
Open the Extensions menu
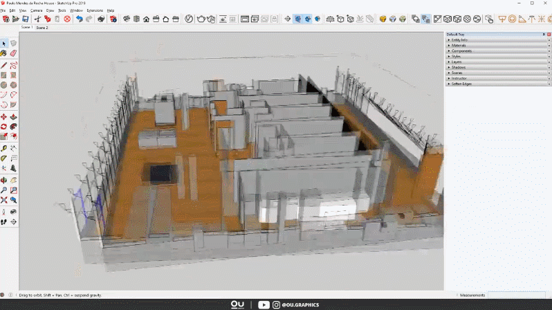[x=94, y=10]
